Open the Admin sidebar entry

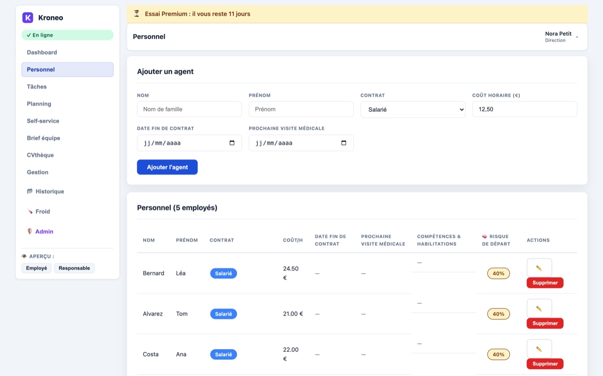click(x=67, y=232)
